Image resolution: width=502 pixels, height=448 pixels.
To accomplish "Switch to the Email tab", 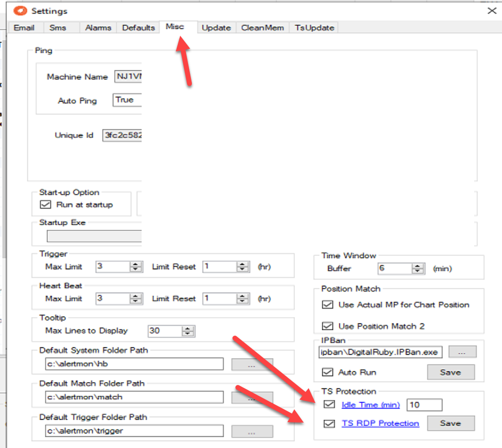I will click(24, 28).
